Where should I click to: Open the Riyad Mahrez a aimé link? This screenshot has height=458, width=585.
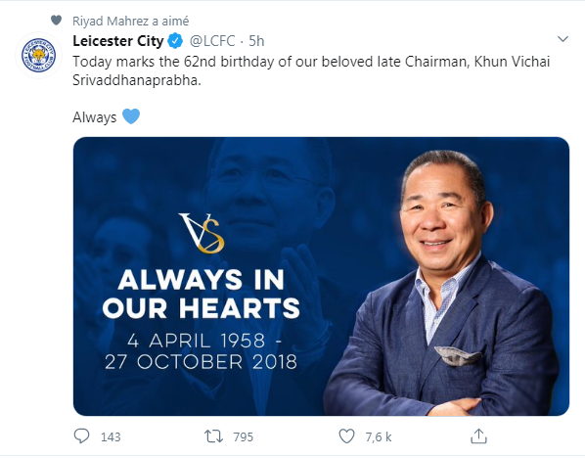pyautogui.click(x=130, y=21)
